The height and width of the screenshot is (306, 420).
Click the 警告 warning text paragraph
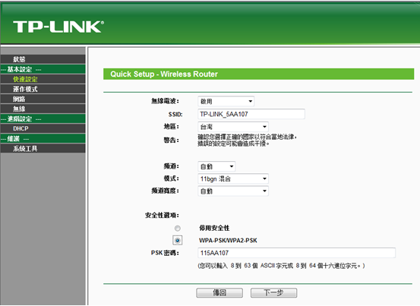tap(247, 140)
